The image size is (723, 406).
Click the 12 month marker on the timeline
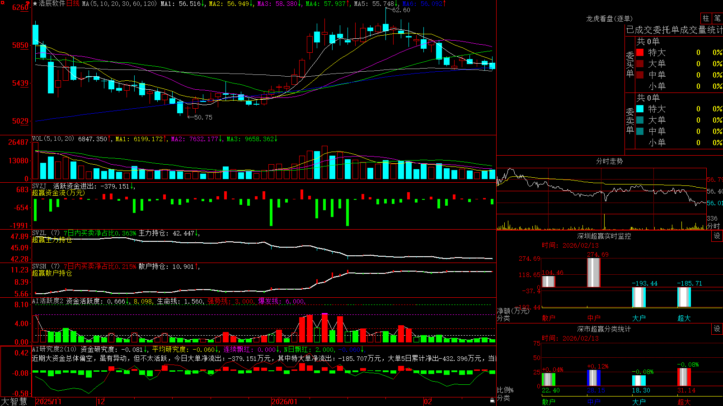(x=101, y=401)
